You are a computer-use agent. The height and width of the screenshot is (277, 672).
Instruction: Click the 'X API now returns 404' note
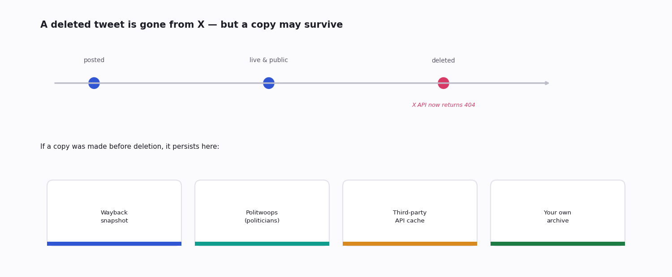point(444,105)
